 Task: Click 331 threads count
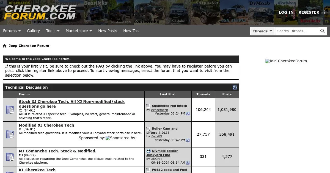tap(203, 157)
